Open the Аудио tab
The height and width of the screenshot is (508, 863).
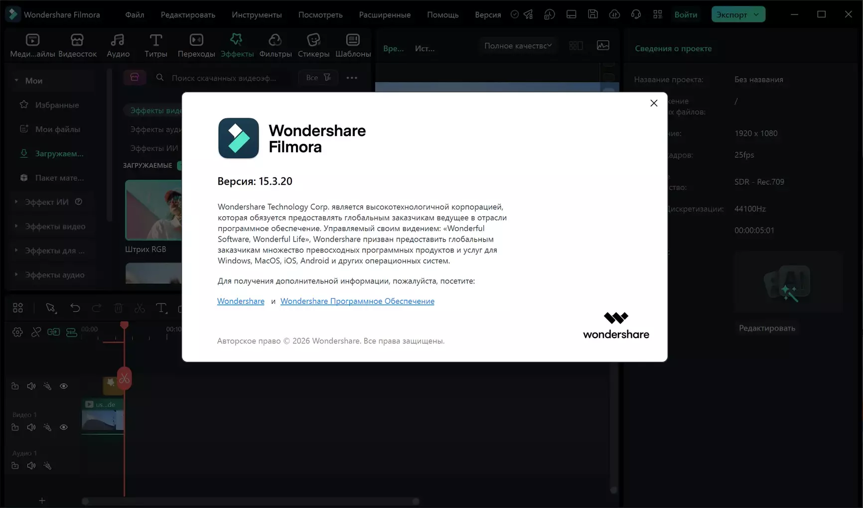[x=118, y=45]
